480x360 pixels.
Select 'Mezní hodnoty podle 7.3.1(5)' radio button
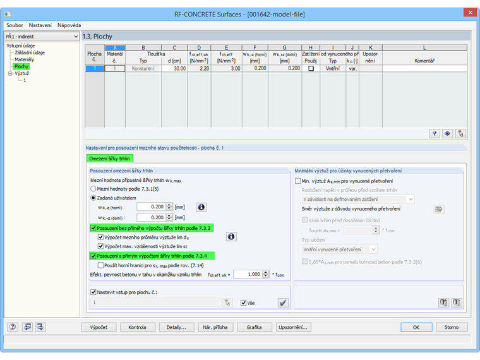[x=93, y=189]
